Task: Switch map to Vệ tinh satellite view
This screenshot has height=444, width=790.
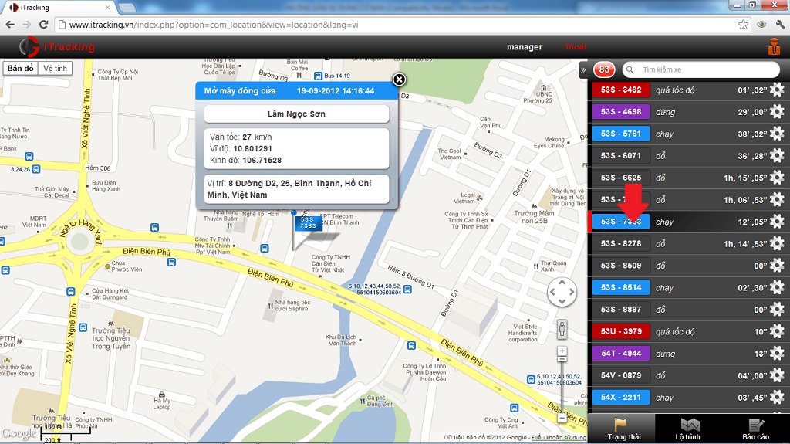Action: pyautogui.click(x=55, y=68)
